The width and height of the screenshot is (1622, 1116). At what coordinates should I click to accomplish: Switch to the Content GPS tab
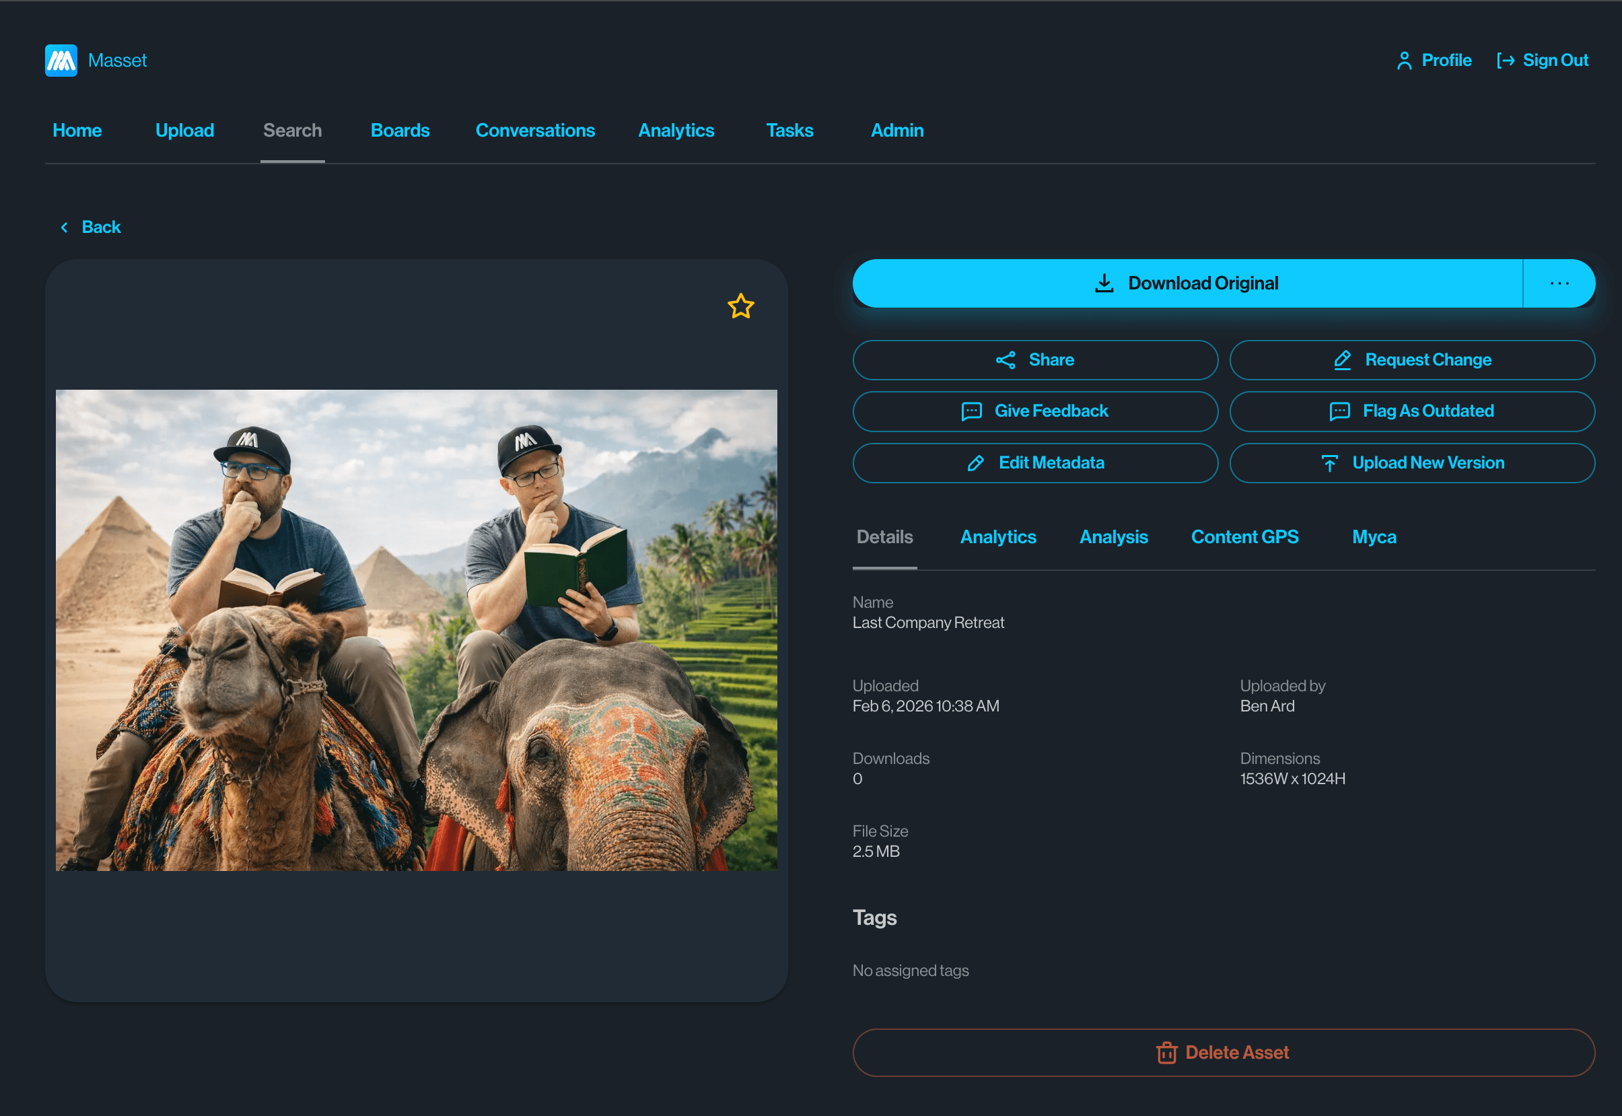click(1244, 537)
